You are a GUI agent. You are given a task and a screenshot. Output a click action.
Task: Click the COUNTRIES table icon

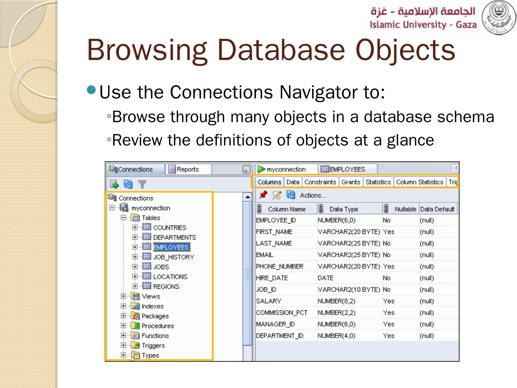146,227
